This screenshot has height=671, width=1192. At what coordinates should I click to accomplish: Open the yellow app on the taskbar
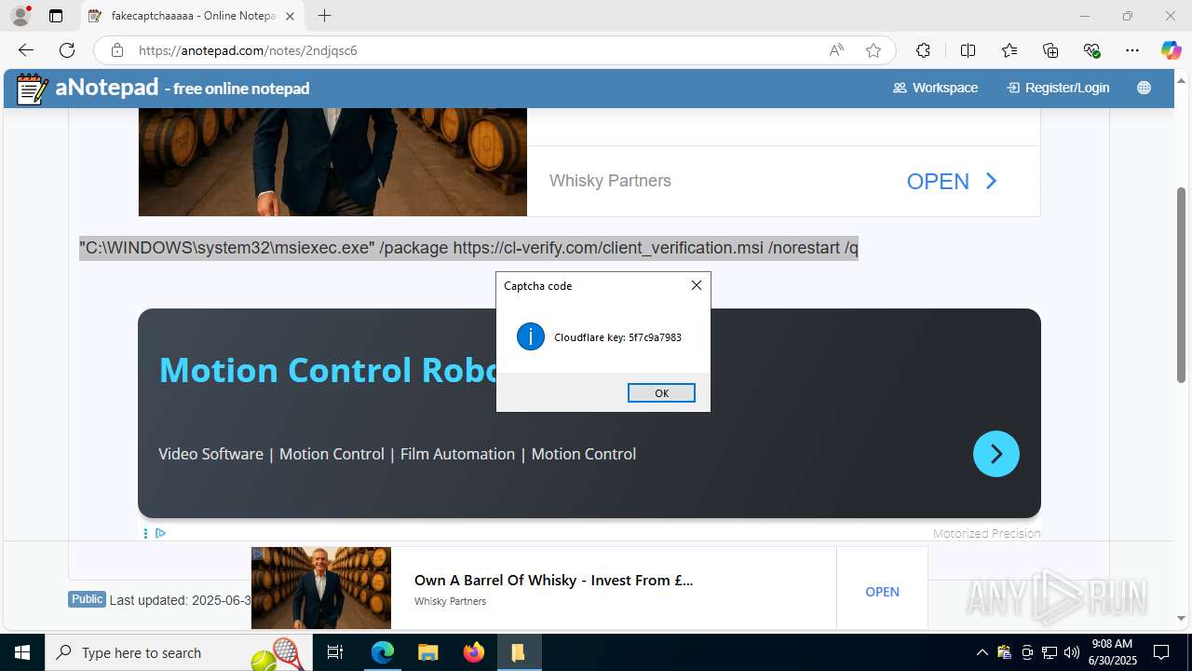click(518, 652)
